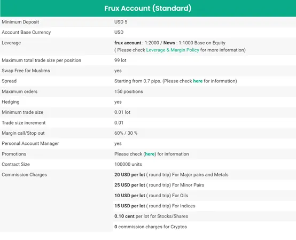Image resolution: width=296 pixels, height=240 pixels.
Task: Open the 'here' link in Promotions row
Action: coord(150,154)
